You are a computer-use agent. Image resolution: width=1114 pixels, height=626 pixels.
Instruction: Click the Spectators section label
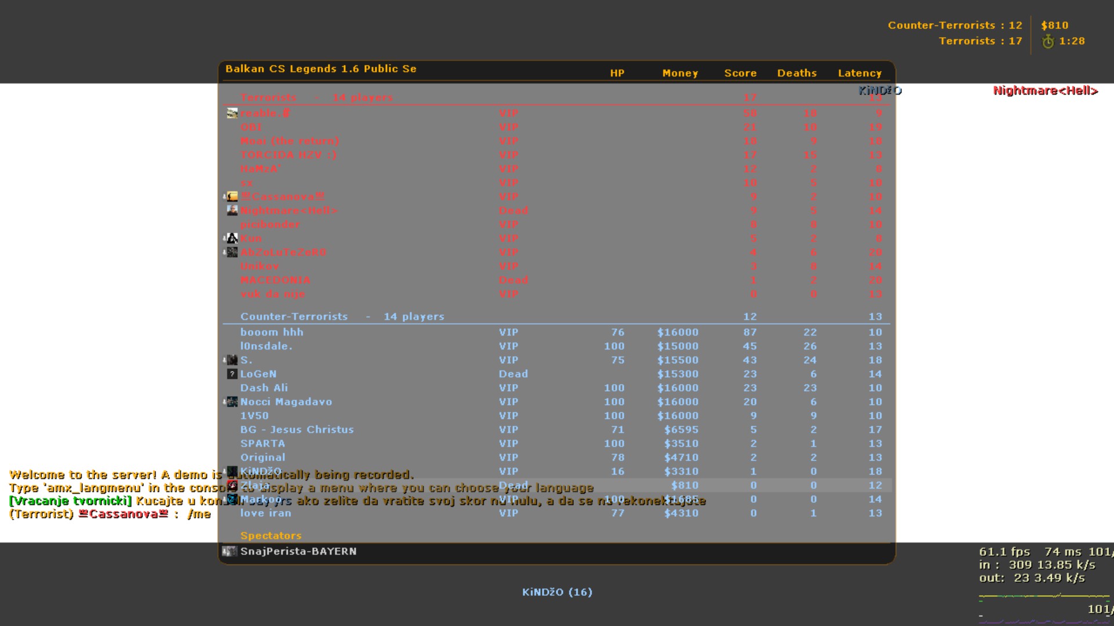click(x=271, y=536)
